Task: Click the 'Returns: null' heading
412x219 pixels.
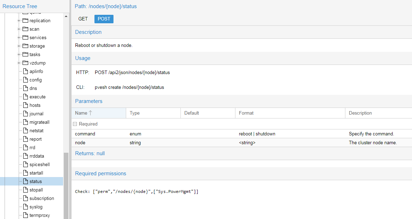Action: (x=90, y=153)
